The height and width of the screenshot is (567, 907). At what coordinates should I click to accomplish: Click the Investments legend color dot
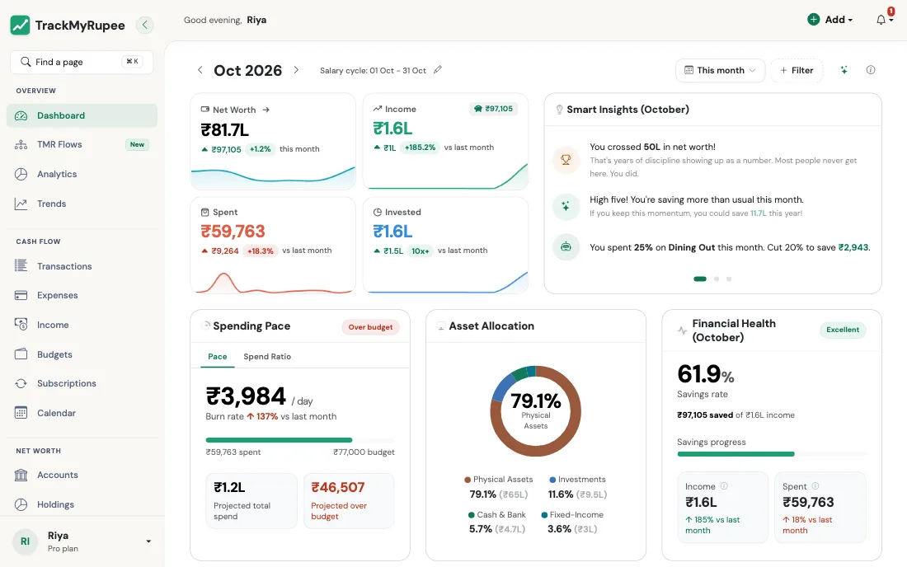552,480
